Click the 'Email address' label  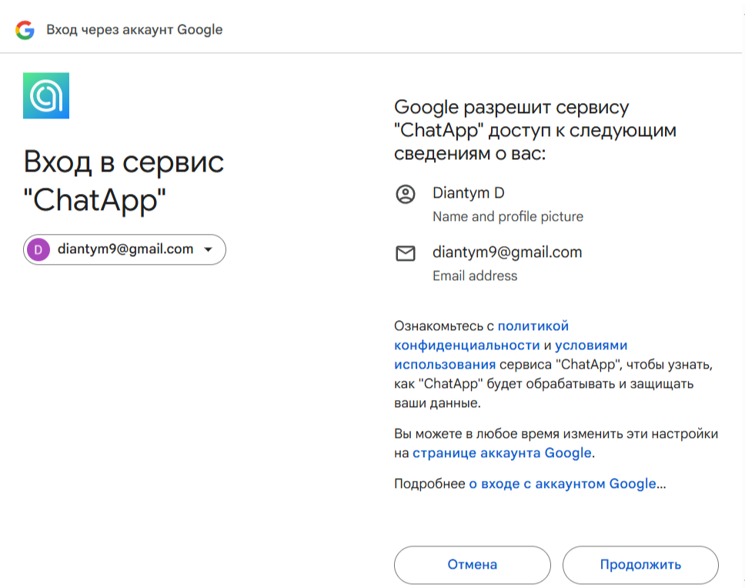(475, 276)
